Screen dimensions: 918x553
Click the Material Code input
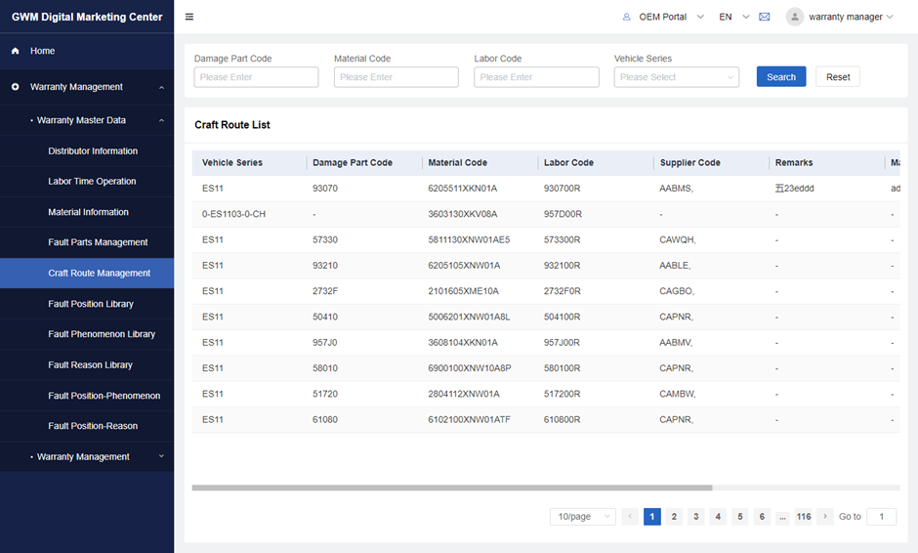point(396,77)
